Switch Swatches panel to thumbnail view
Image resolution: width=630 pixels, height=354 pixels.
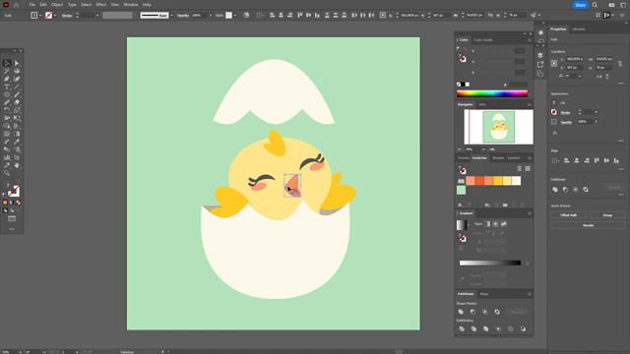tap(528, 169)
